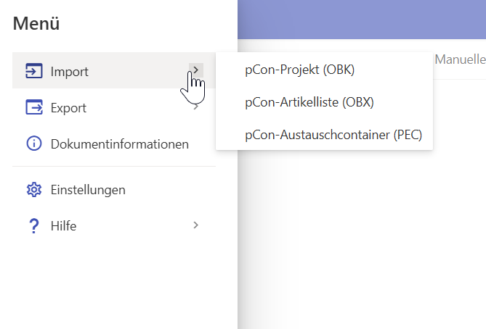Click the empty content area below the submenu

[x=362, y=238]
